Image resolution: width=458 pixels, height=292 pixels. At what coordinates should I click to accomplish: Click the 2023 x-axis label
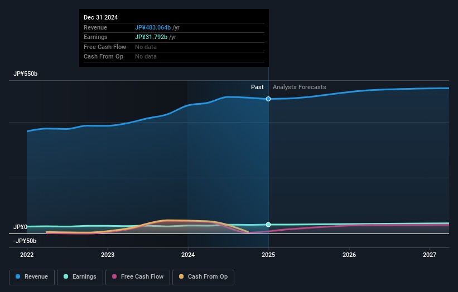(x=108, y=255)
